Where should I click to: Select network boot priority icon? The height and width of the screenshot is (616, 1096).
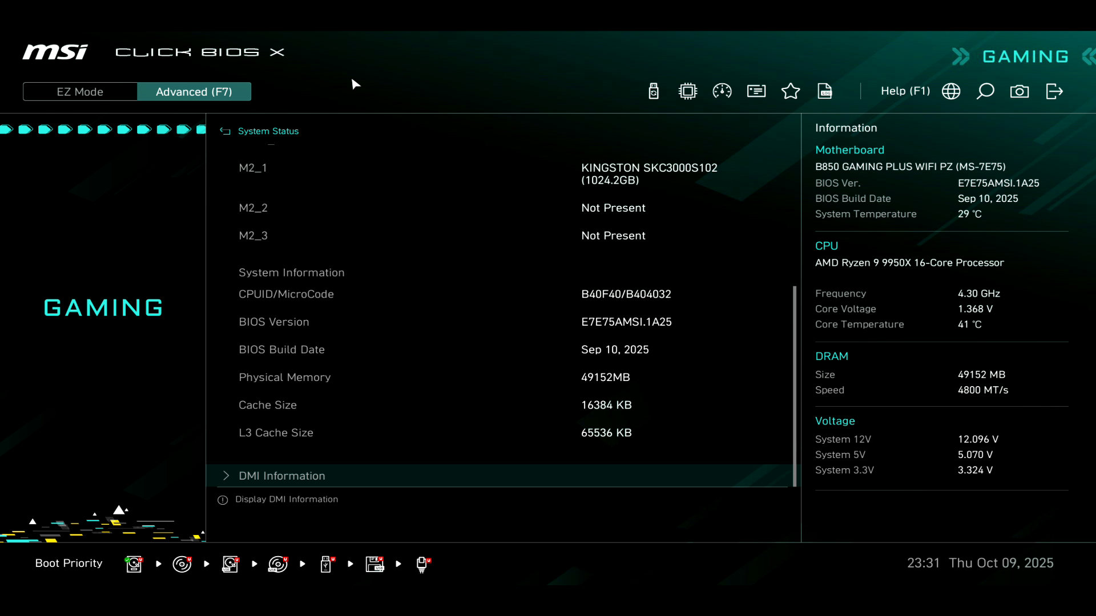coord(422,564)
